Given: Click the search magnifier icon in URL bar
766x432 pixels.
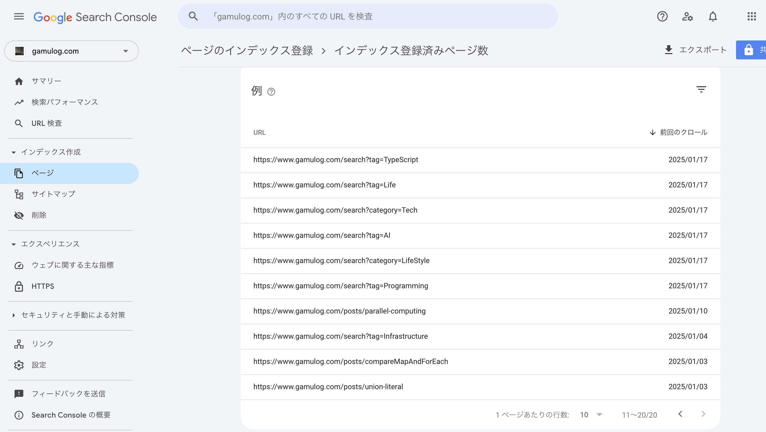Looking at the screenshot, I should pyautogui.click(x=193, y=16).
